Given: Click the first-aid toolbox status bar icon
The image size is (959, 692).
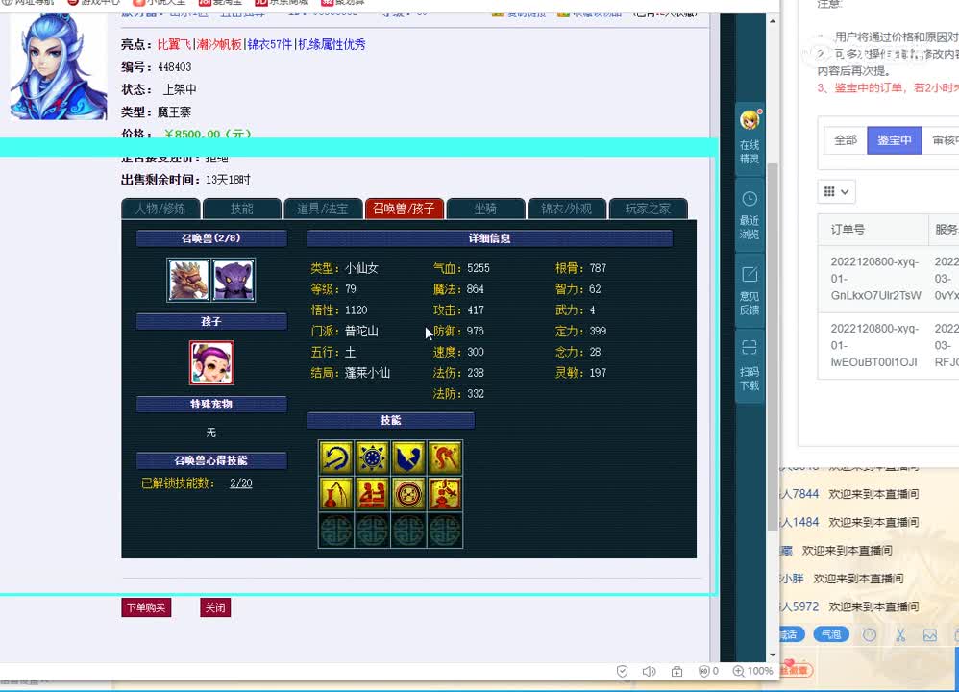Looking at the screenshot, I should 676,671.
